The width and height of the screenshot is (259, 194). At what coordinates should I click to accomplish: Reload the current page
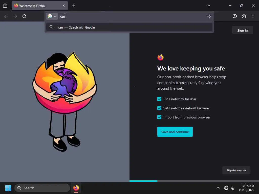pos(24,16)
